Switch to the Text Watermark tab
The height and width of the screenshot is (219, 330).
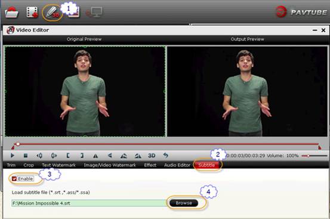(58, 165)
